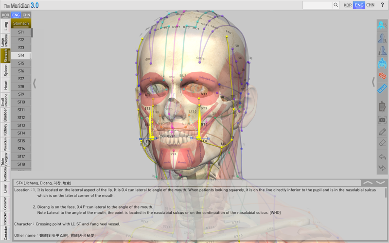
Task: Click the redo arrow icon
Action: pos(382,168)
